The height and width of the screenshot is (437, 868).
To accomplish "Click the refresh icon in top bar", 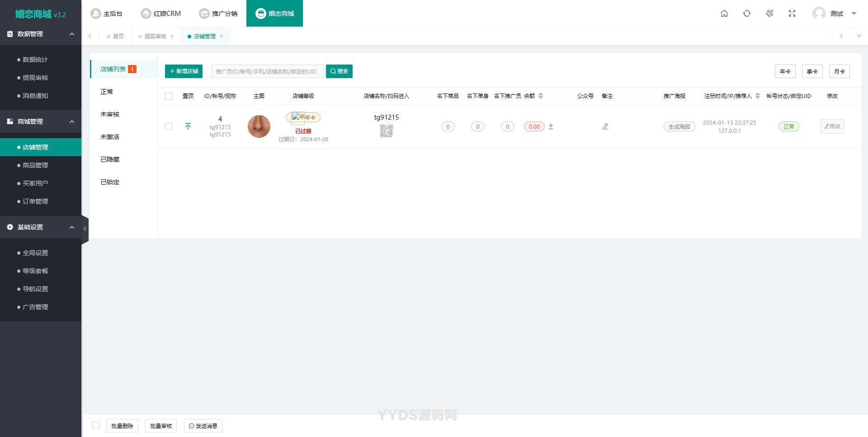I will click(x=747, y=14).
